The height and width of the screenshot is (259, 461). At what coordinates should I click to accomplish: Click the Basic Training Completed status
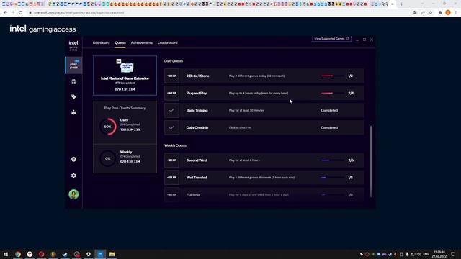329,110
